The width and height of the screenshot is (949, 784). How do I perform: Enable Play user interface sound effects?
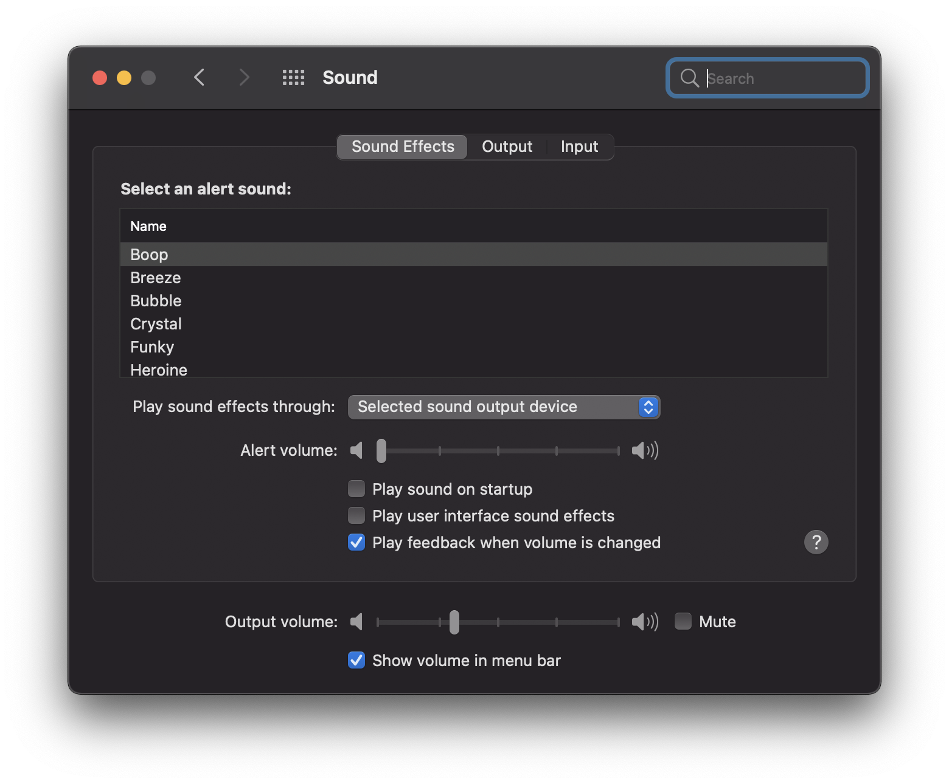click(x=356, y=515)
